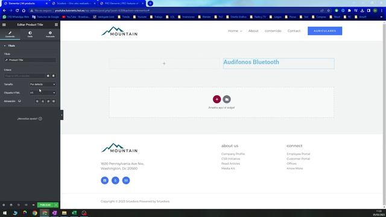This screenshot has width=386, height=217.
Task: Collapse the Elementor side panel handle
Action: point(62,115)
